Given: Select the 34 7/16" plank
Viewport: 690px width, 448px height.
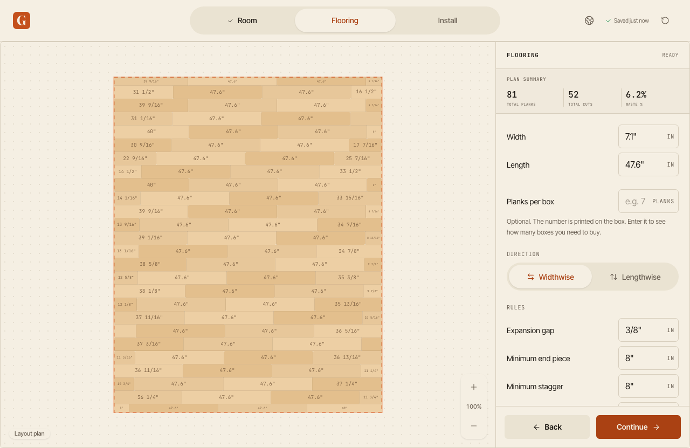Looking at the screenshot, I should 349,224.
